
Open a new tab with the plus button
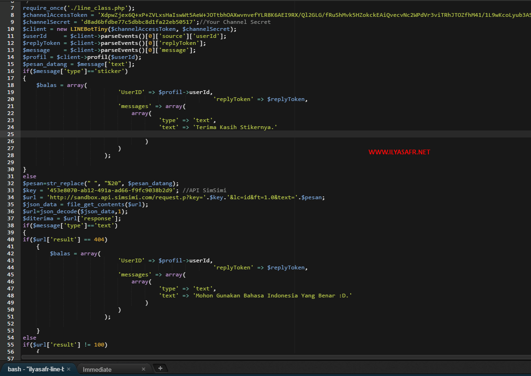pos(161,368)
